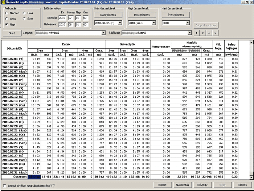The height and width of the screenshot is (191, 254).
Task: Select the Napi resolution radio button
Action: 7,24
